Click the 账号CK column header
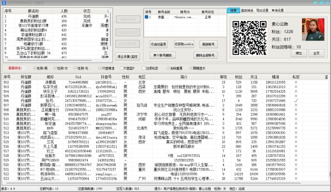The width and height of the screenshot is (331, 192). pos(185,12)
